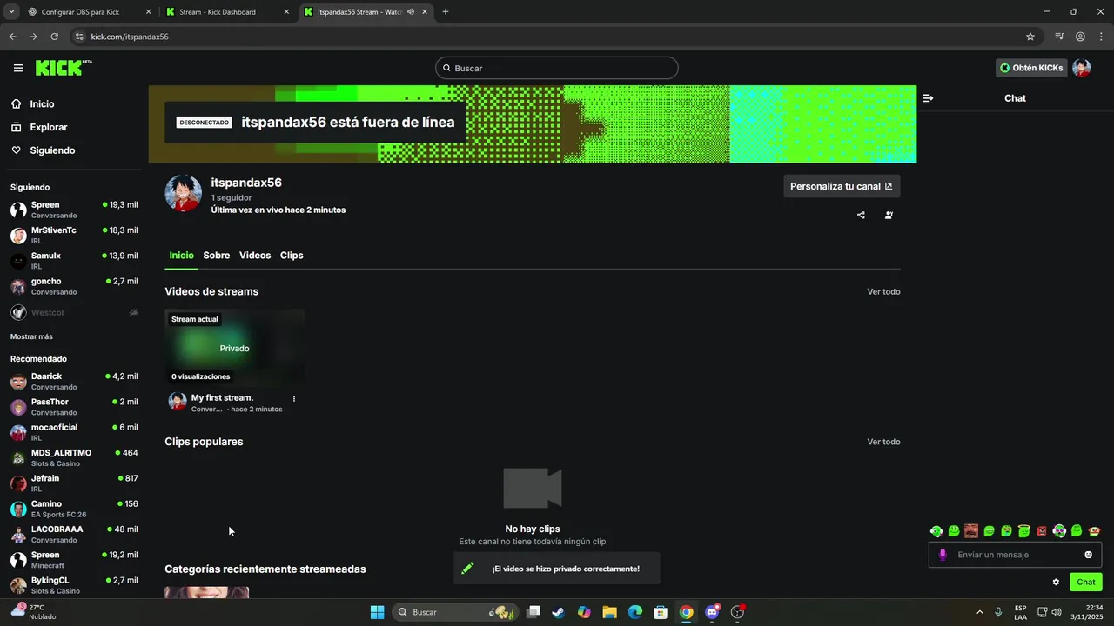Click Obtén KICKs button
Viewport: 1114px width, 626px height.
point(1031,68)
